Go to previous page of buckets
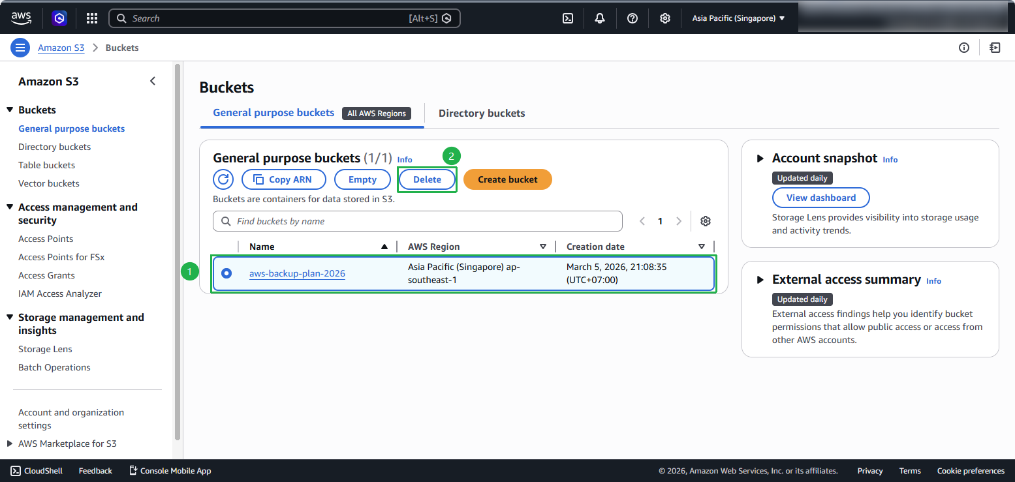Image resolution: width=1015 pixels, height=482 pixels. pyautogui.click(x=642, y=221)
